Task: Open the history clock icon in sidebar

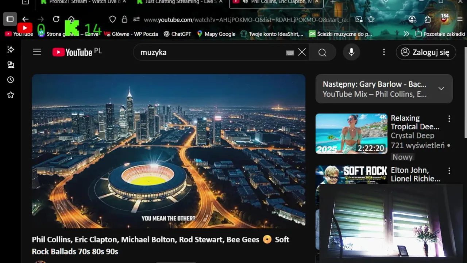Action: point(11,80)
